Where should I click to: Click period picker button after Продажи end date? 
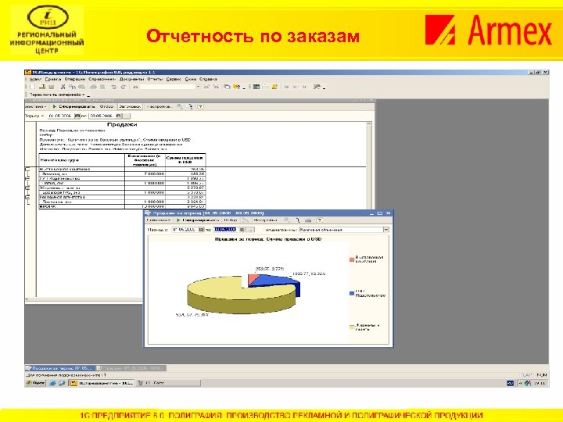[x=127, y=116]
